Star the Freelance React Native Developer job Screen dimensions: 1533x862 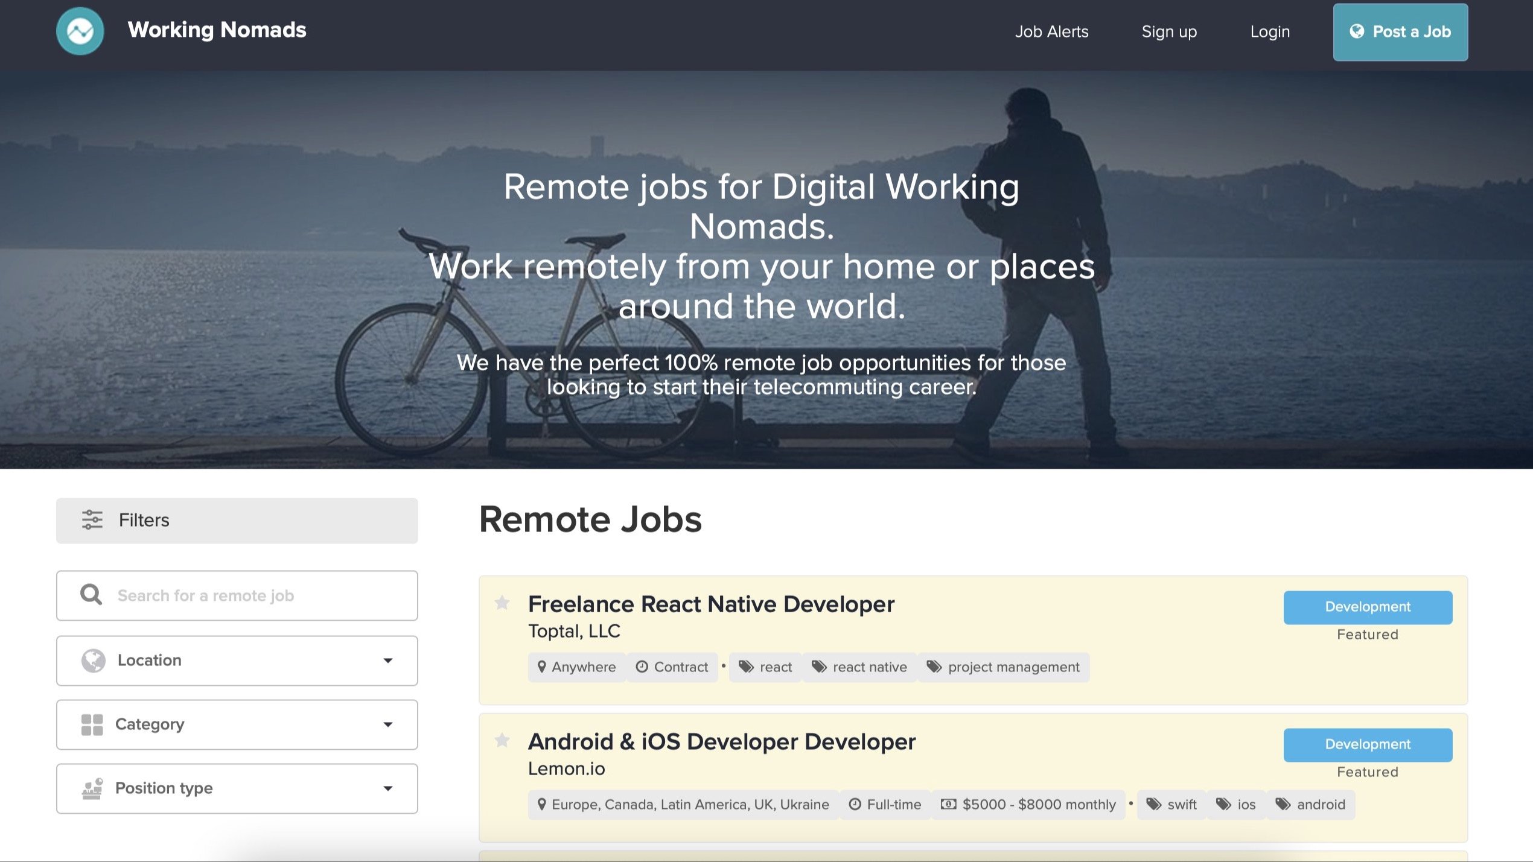pyautogui.click(x=502, y=603)
